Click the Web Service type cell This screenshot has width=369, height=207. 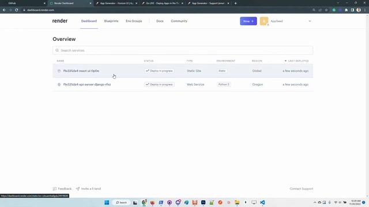coord(195,85)
